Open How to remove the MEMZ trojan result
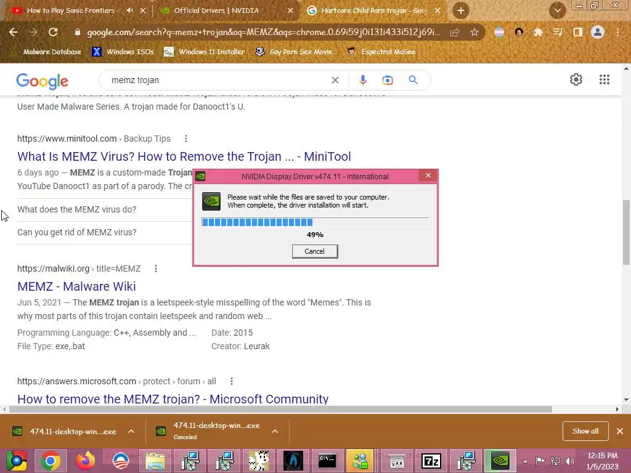 click(173, 399)
